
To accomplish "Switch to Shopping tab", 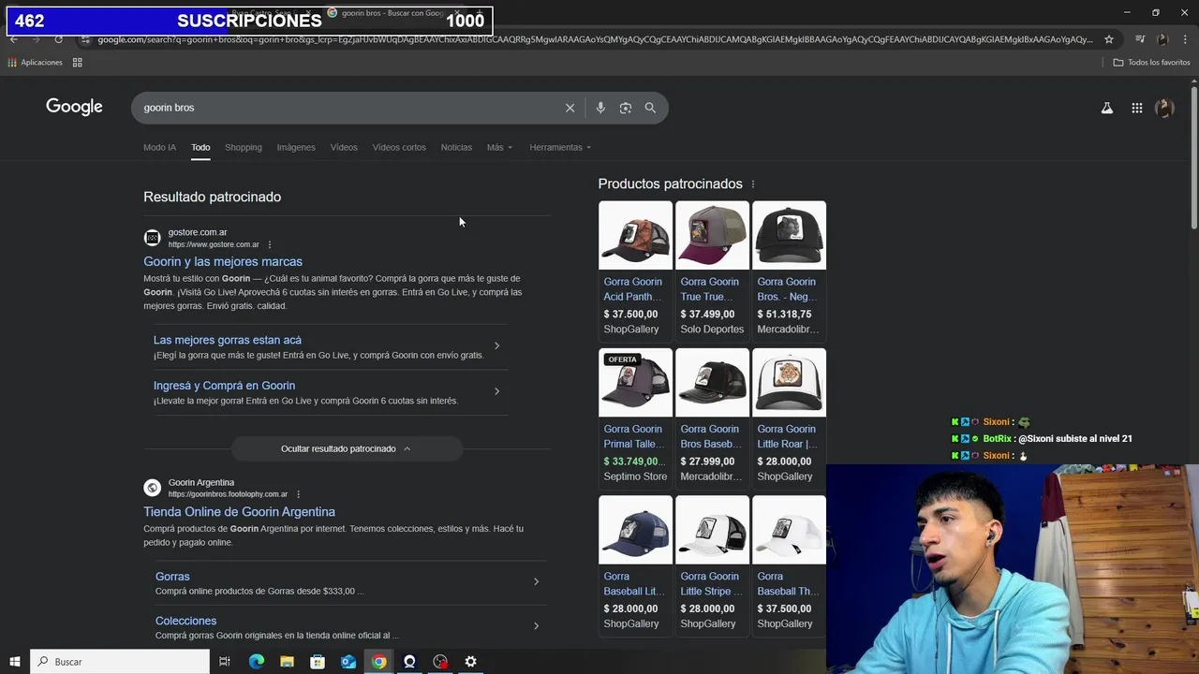I will tap(244, 147).
